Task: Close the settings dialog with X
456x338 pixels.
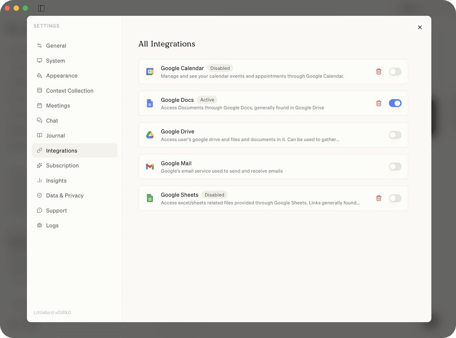Action: point(419,27)
